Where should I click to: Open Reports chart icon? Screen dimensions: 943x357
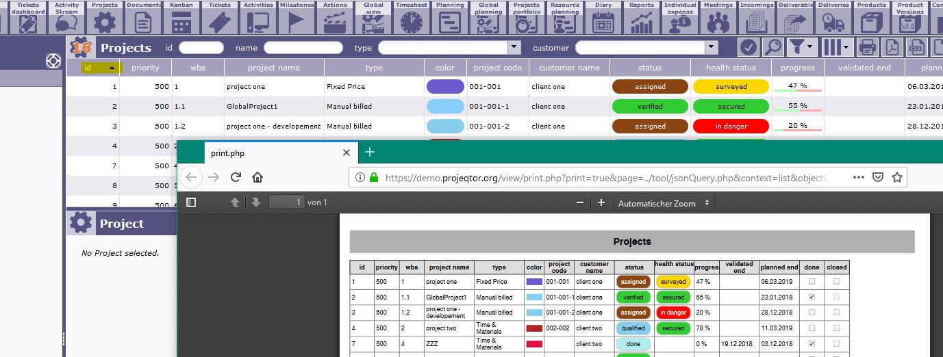(642, 22)
